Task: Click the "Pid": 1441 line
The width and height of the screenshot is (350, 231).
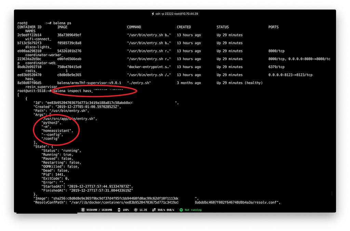Action: point(53,175)
